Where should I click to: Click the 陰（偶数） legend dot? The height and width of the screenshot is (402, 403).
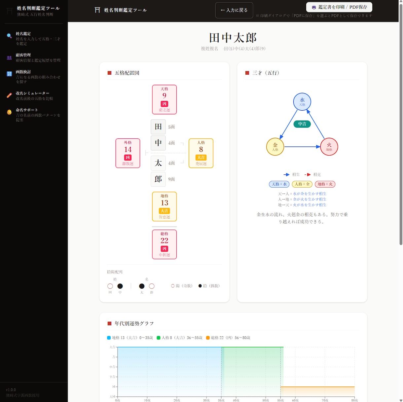tap(200, 286)
